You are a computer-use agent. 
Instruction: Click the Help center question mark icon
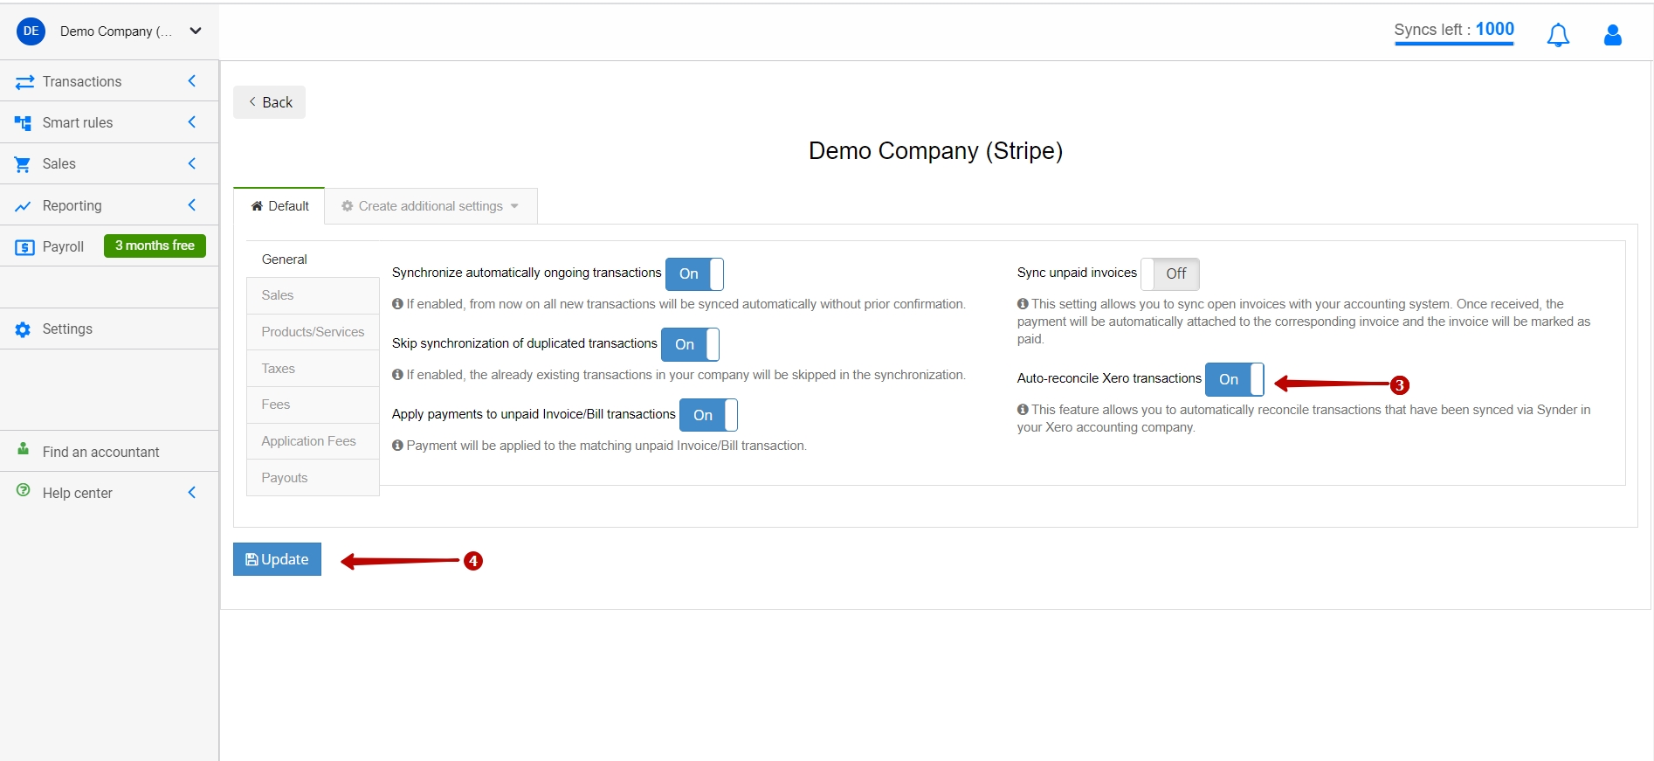pos(24,490)
